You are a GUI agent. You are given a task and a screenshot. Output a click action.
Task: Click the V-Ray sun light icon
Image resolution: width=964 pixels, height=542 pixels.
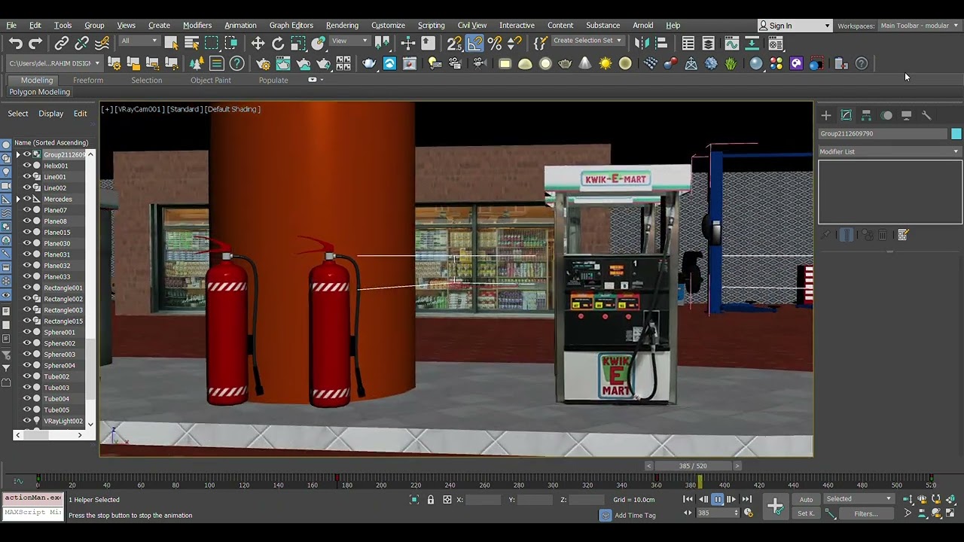606,64
